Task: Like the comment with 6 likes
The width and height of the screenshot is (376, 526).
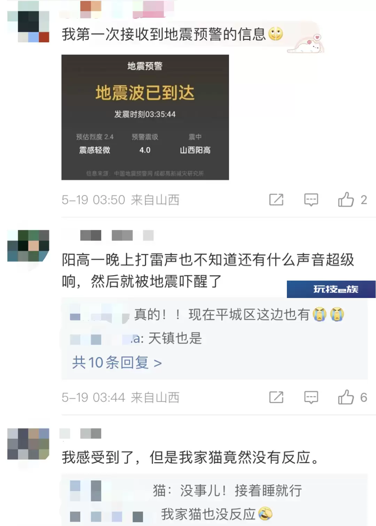Action: coord(346,397)
